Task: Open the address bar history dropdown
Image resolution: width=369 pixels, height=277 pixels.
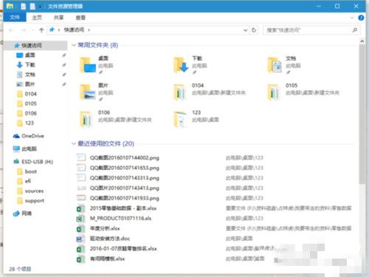Action: pos(245,30)
